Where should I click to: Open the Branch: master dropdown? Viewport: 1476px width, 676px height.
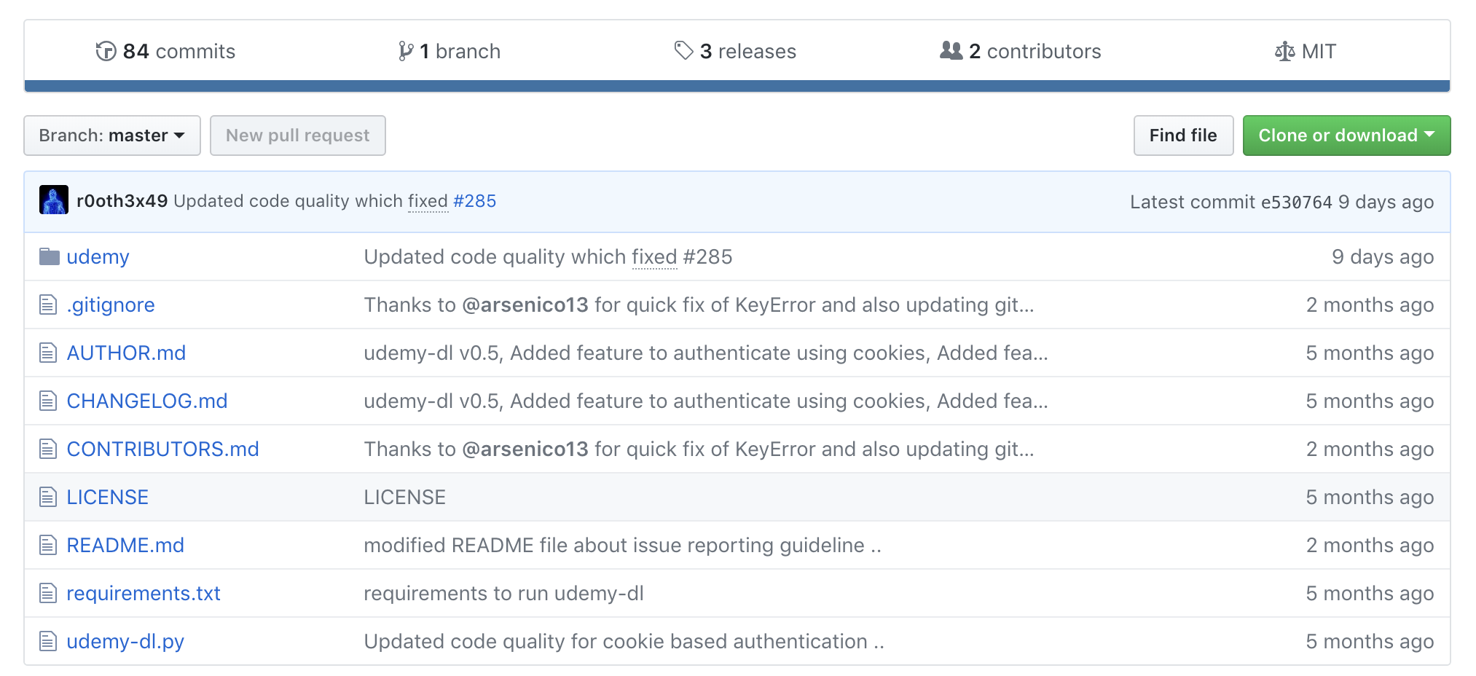click(111, 135)
